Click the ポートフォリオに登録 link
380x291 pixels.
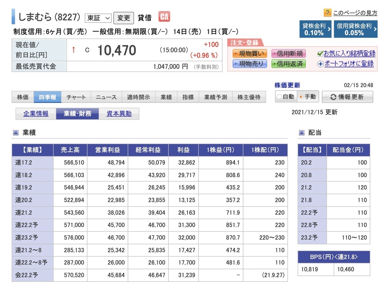point(349,64)
